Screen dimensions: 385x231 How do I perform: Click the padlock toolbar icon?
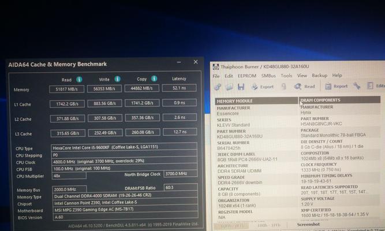[284, 87]
